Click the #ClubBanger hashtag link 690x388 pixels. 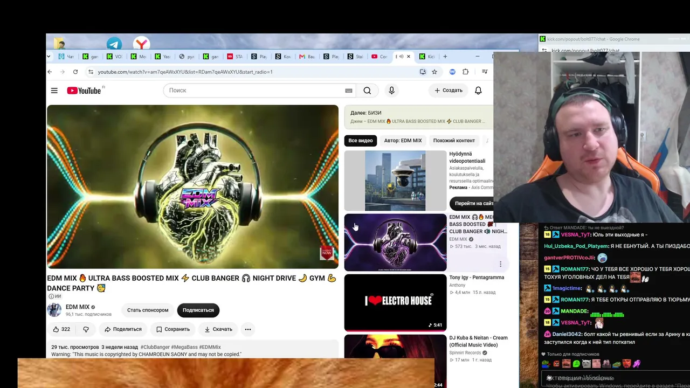(x=155, y=347)
